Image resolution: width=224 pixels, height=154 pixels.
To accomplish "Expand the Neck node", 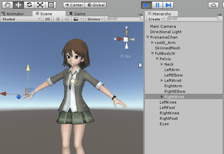I will [162, 64].
